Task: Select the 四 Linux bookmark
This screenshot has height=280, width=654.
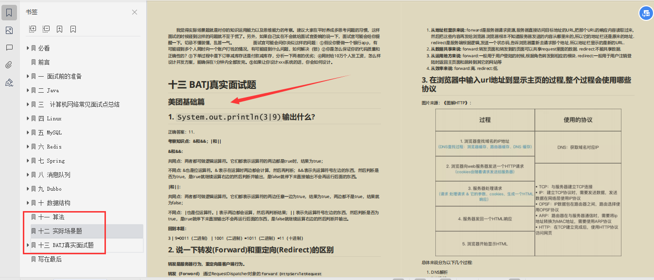Action: (50, 118)
